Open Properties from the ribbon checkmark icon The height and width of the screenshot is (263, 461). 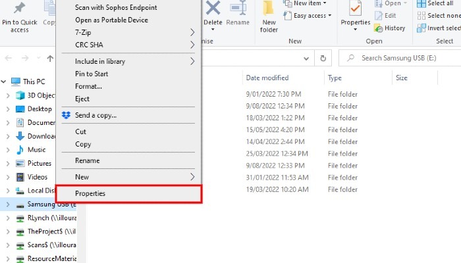point(355,8)
